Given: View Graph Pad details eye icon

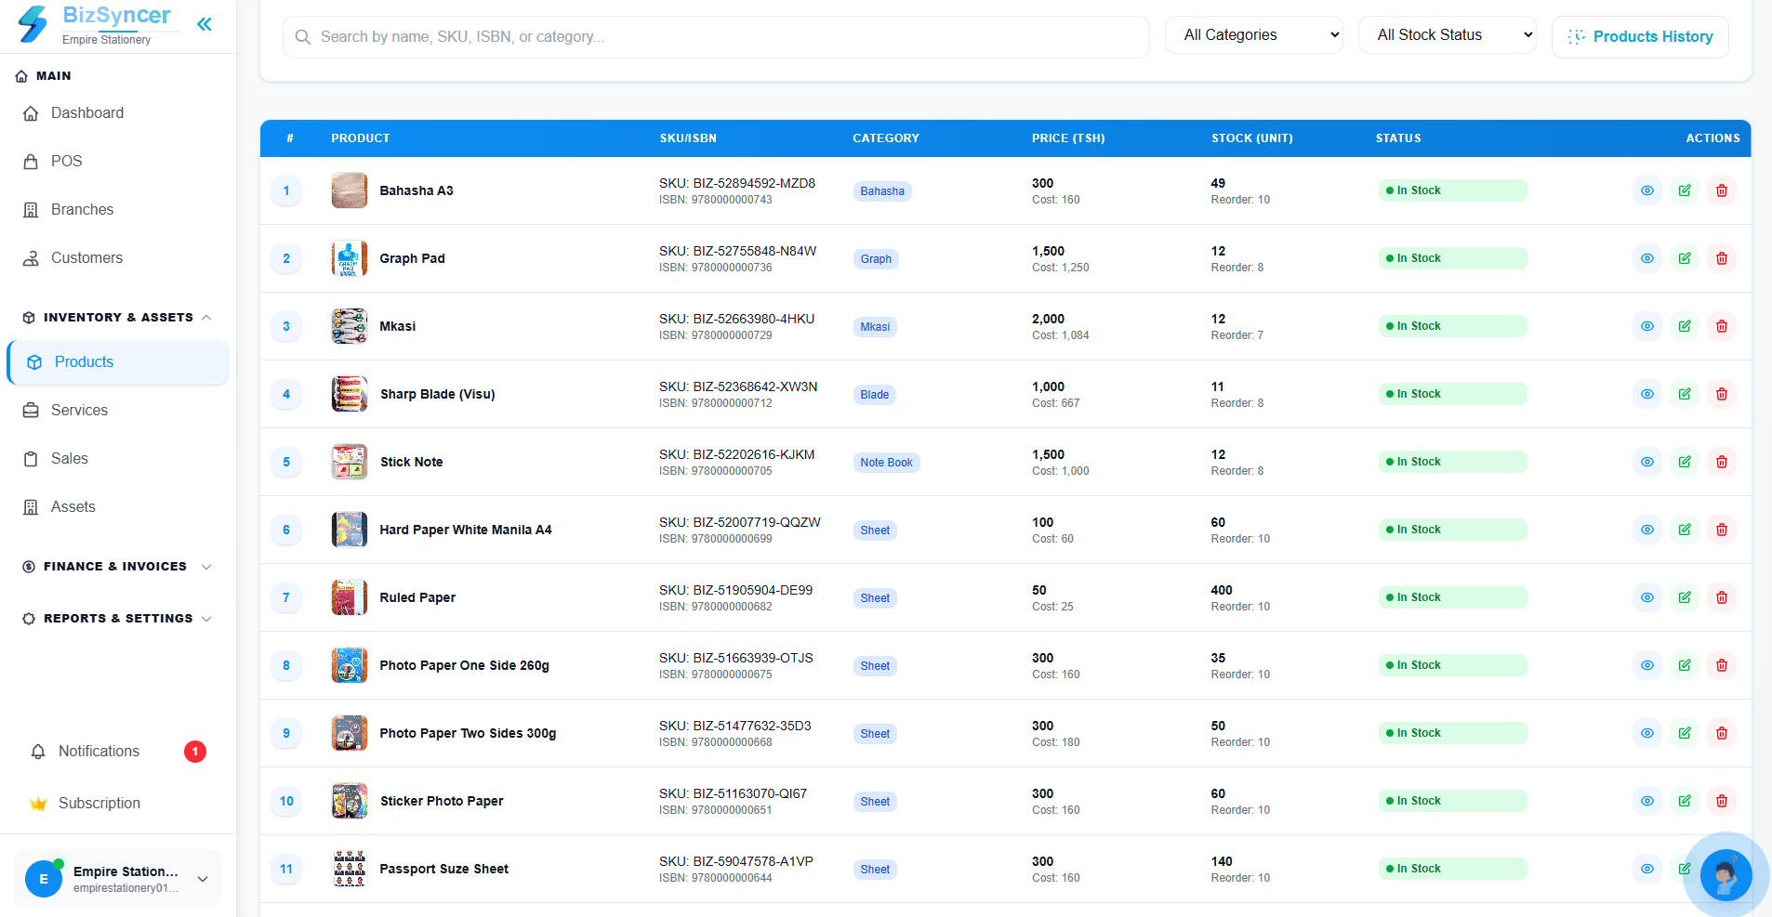Looking at the screenshot, I should coord(1646,258).
